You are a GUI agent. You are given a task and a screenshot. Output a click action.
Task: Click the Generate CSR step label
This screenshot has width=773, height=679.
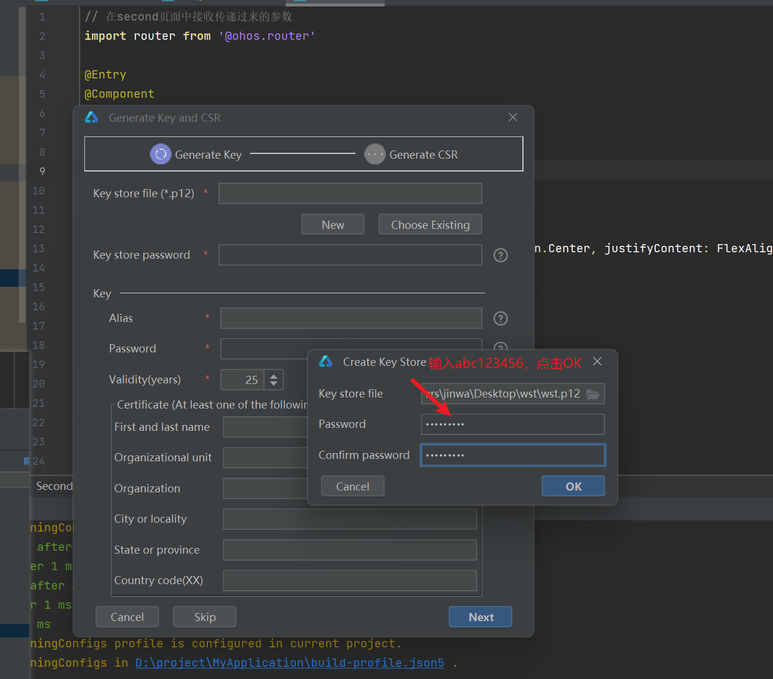click(x=423, y=155)
